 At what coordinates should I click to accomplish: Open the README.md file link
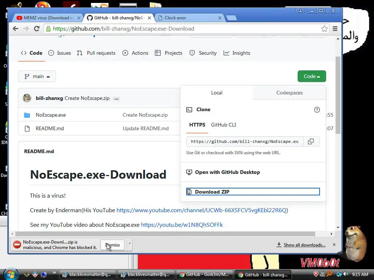(x=50, y=129)
